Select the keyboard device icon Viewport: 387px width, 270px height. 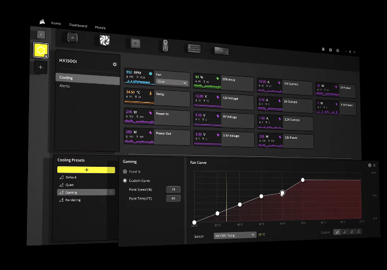194,48
